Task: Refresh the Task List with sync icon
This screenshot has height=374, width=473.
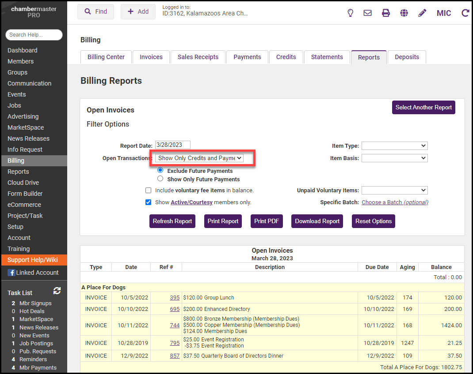Action: (57, 291)
